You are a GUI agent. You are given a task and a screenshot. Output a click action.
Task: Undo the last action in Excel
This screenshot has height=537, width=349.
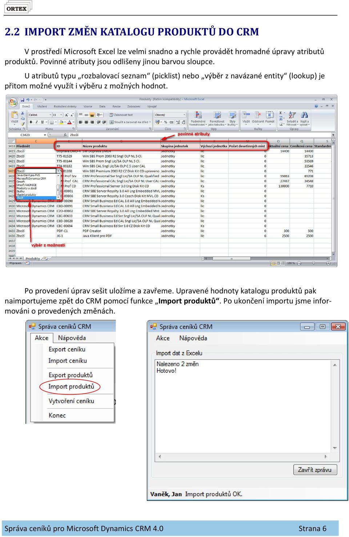point(28,99)
